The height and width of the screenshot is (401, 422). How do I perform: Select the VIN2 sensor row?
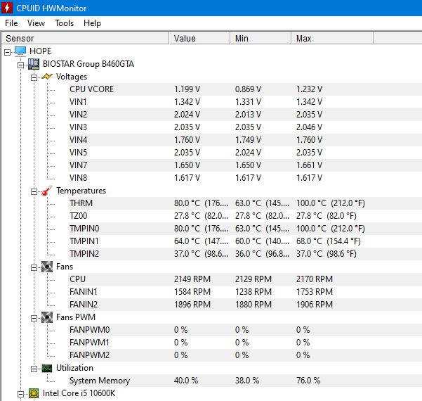245,115
